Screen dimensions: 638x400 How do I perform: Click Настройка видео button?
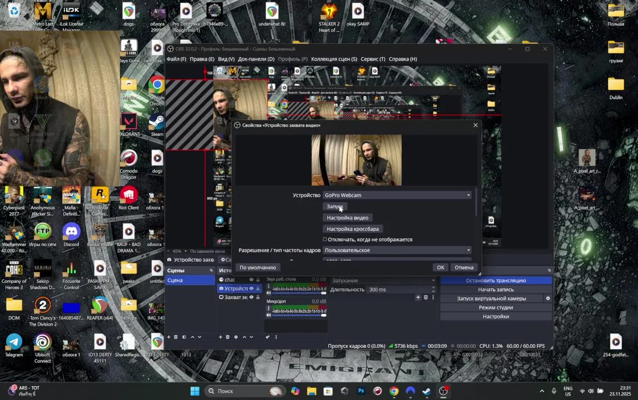pos(347,218)
